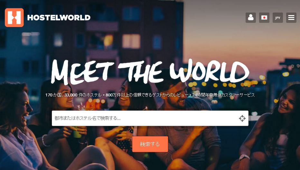Use the crosshair current-location icon
300x170 pixels.
pos(242,119)
